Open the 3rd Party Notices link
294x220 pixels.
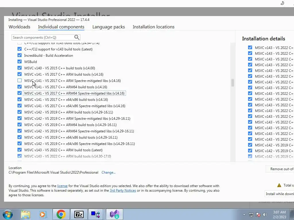[x=123, y=190]
